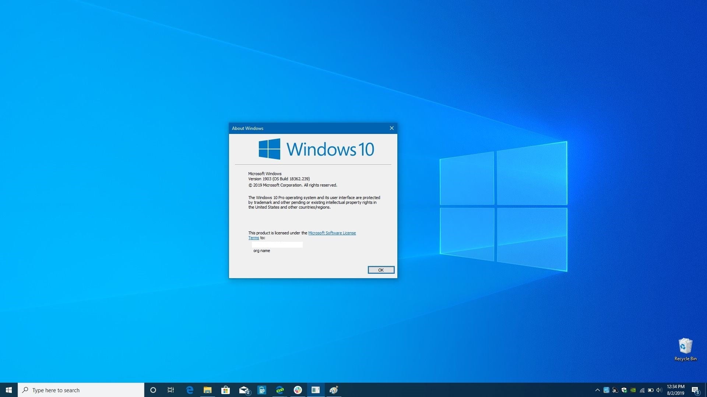The image size is (707, 397).
Task: Open Windows Security tray icon
Action: pyautogui.click(x=624, y=390)
